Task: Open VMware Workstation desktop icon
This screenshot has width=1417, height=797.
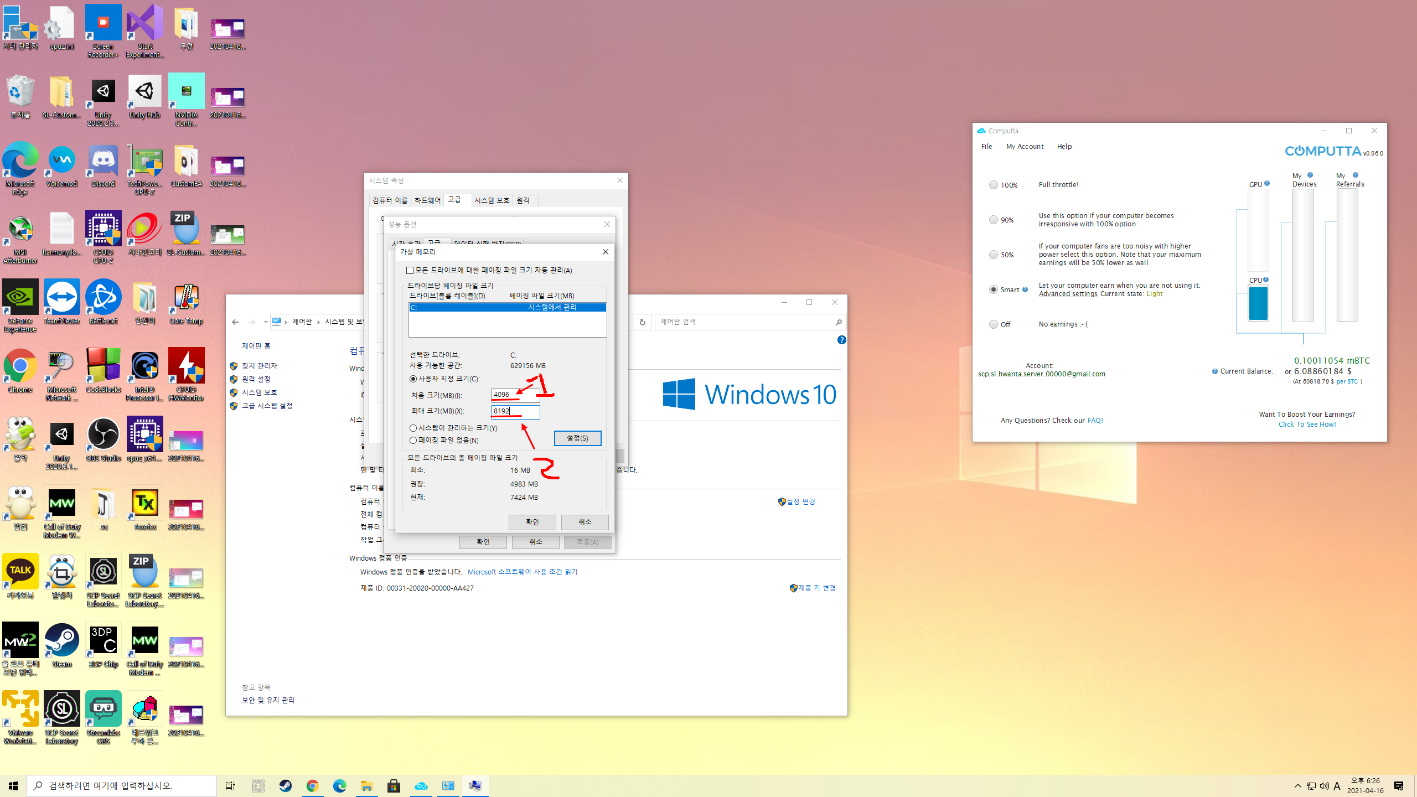Action: [20, 717]
